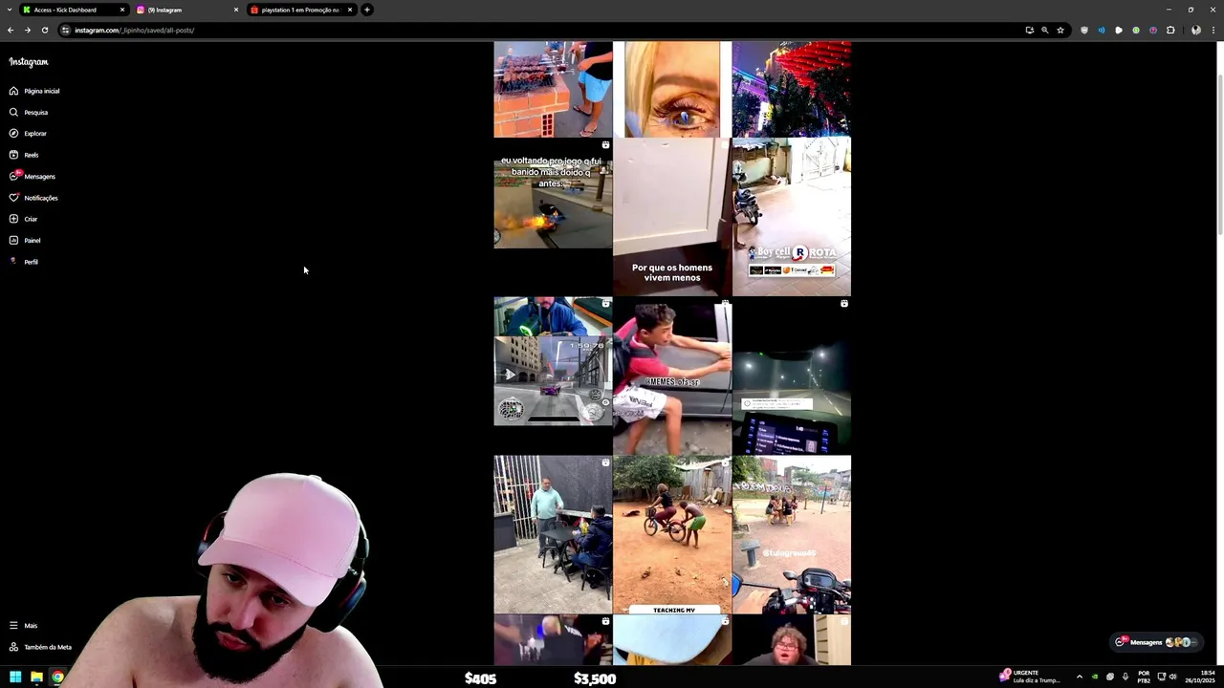The height and width of the screenshot is (688, 1224).
Task: Open the night road car dashboard reel
Action: point(791,376)
